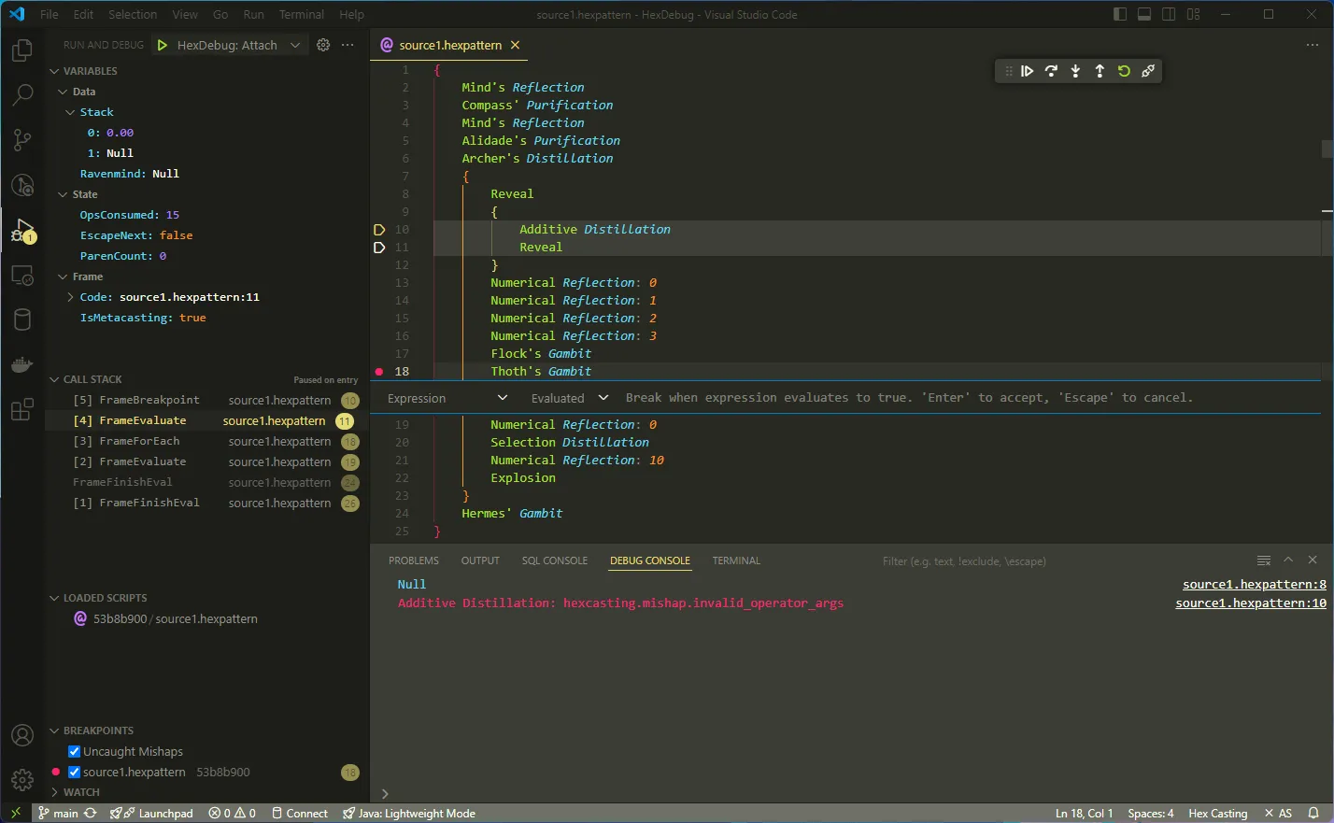Click the Step Into debug icon

pos(1075,70)
